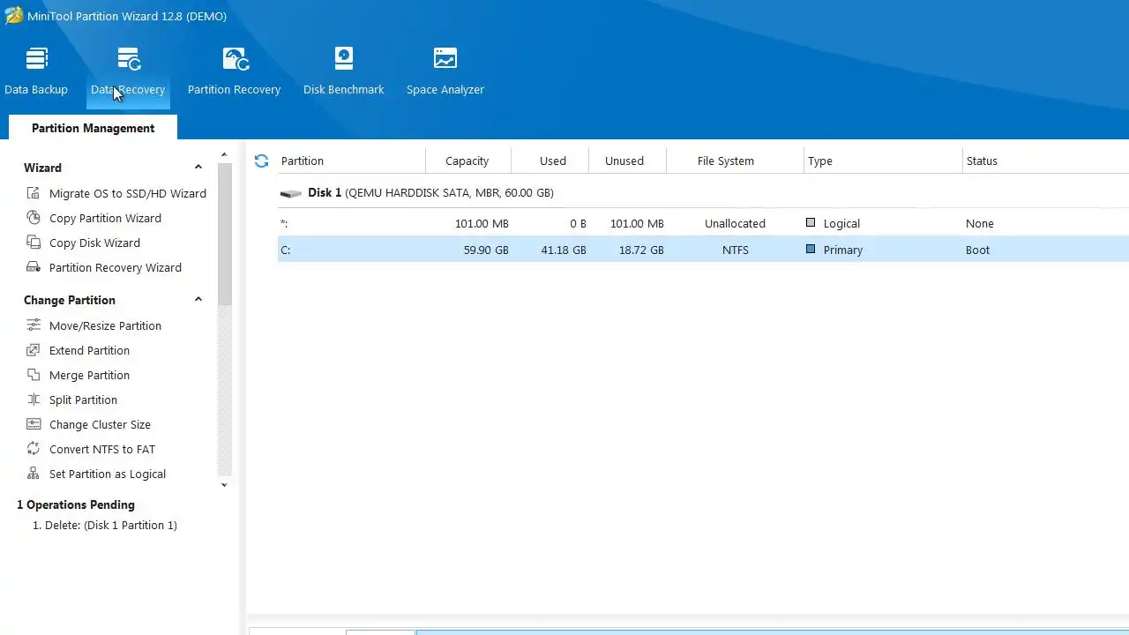Click the 'Boot' status cell
1129x635 pixels.
[977, 250]
